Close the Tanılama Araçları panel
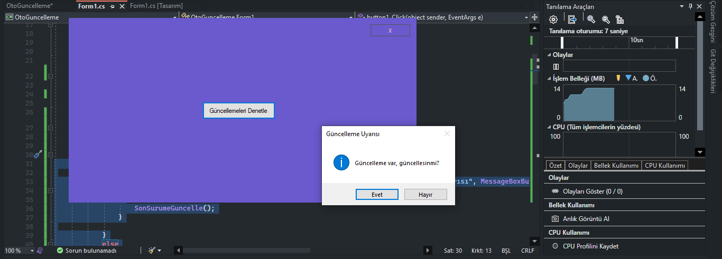 pos(699,6)
